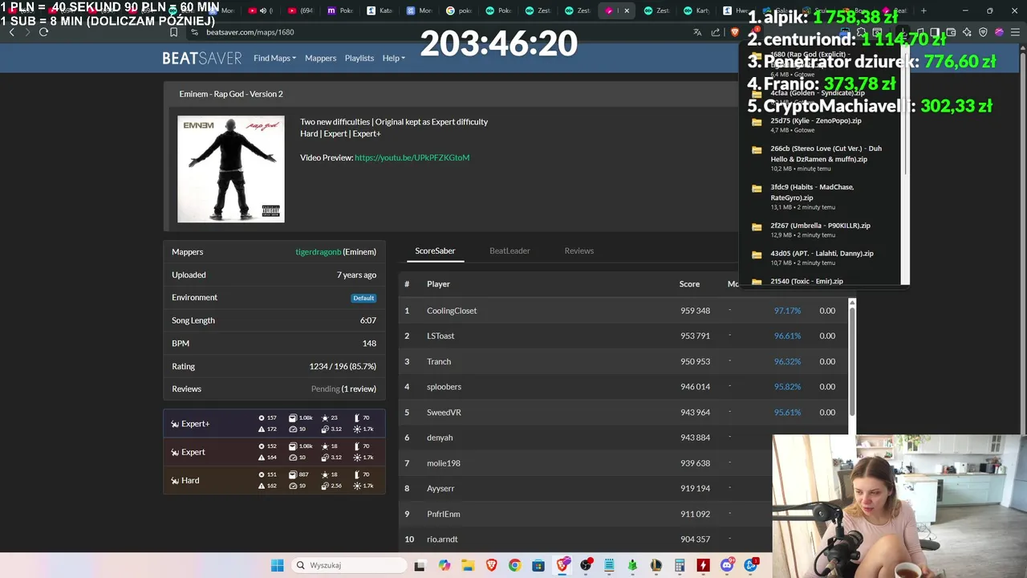Screen dimensions: 1027x578
Task: Click the Brave Shields lion icon
Action: (x=734, y=32)
